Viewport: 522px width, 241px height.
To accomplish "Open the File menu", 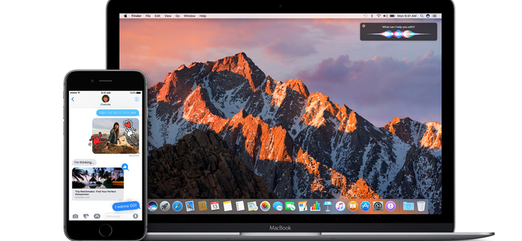I will [x=148, y=16].
